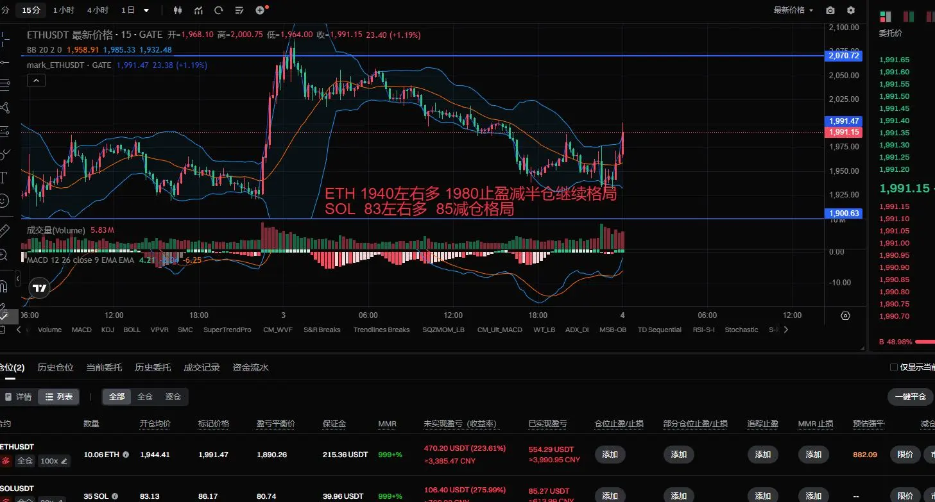Click 一键平仓 close-all button

pyautogui.click(x=910, y=397)
